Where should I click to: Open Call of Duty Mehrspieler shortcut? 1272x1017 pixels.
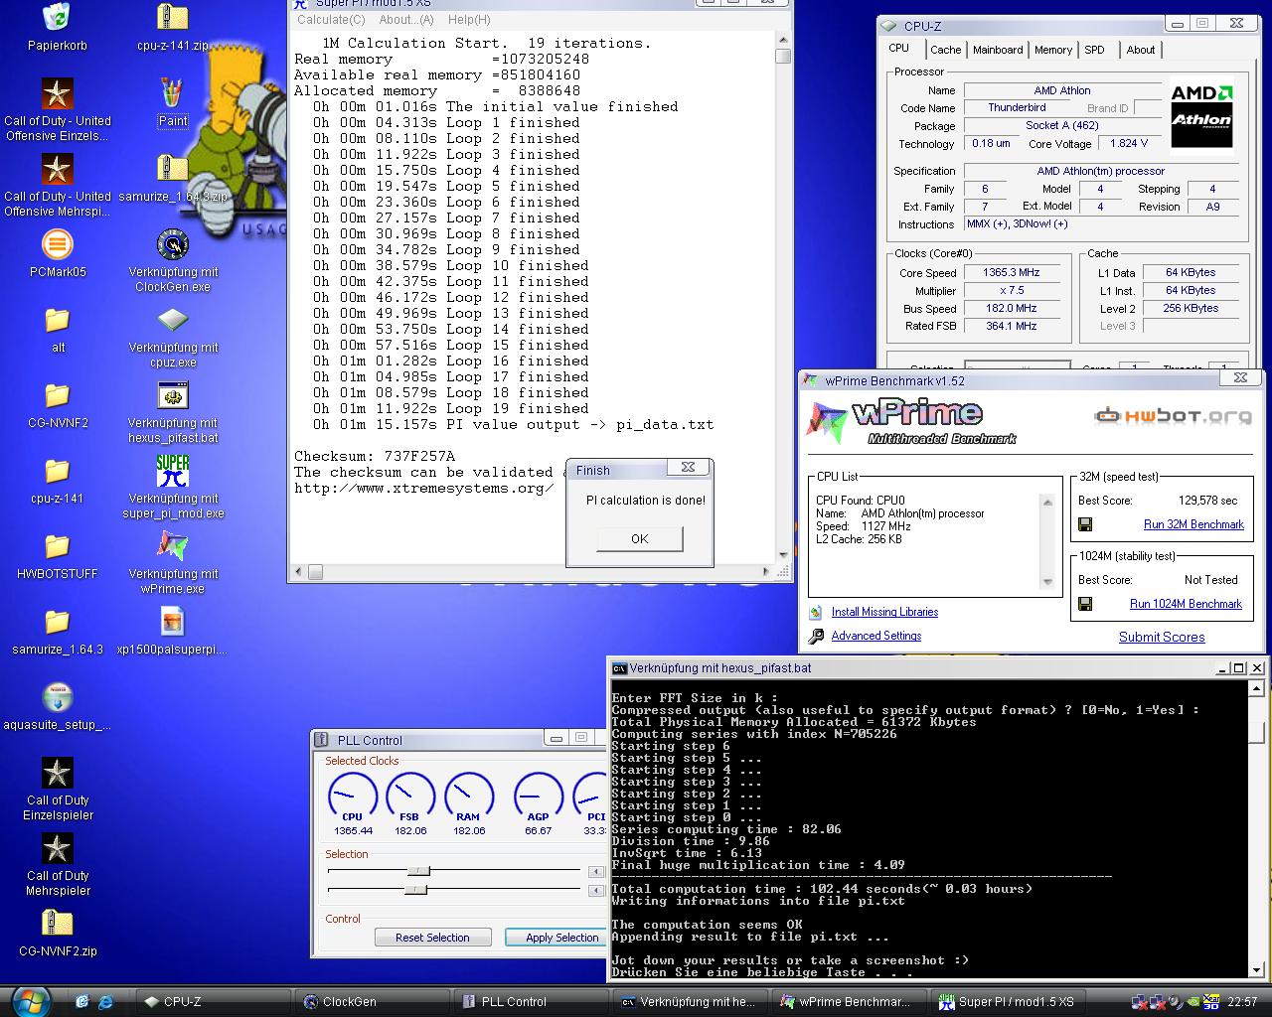click(x=58, y=864)
